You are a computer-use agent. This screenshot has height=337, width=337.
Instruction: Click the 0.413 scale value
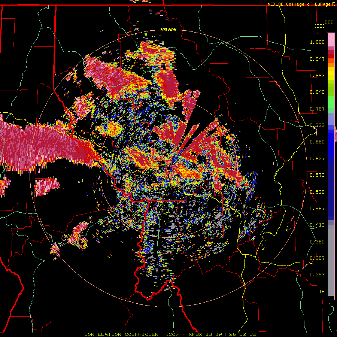317,225
